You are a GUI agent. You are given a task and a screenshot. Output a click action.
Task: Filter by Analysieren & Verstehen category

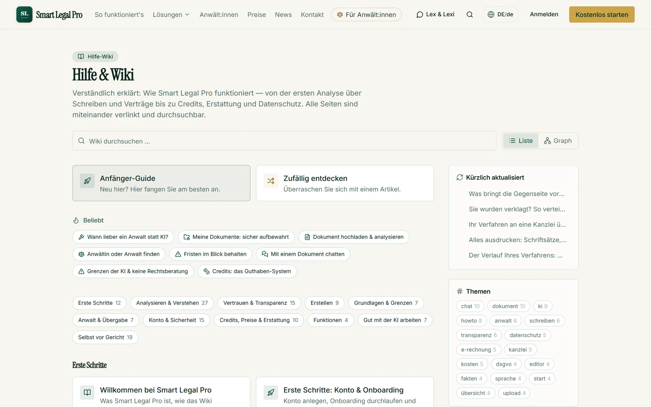point(172,303)
